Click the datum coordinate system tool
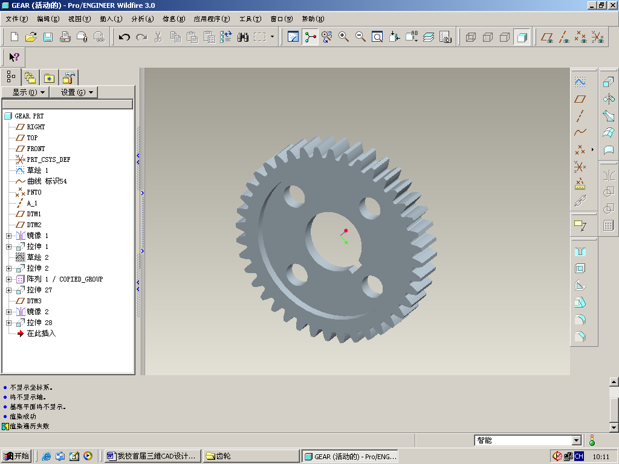This screenshot has width=619, height=464. point(580,167)
